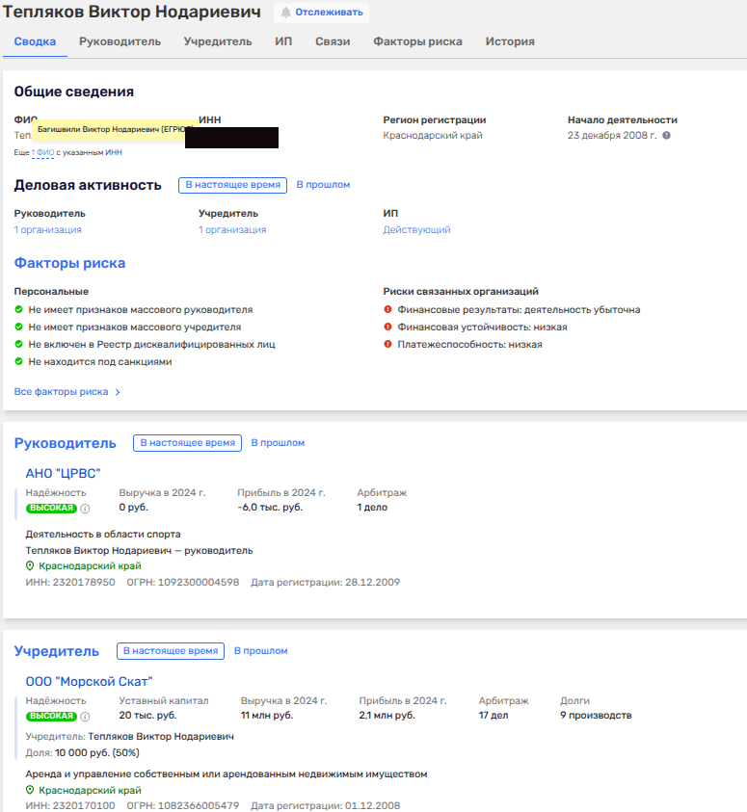Click the Действующий status under ИП

[416, 230]
